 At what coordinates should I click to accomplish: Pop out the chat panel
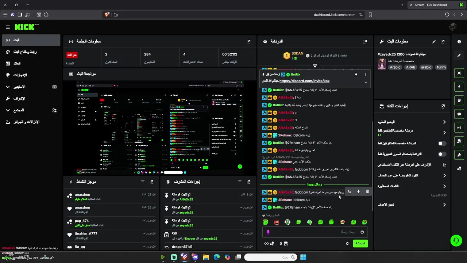(x=365, y=42)
